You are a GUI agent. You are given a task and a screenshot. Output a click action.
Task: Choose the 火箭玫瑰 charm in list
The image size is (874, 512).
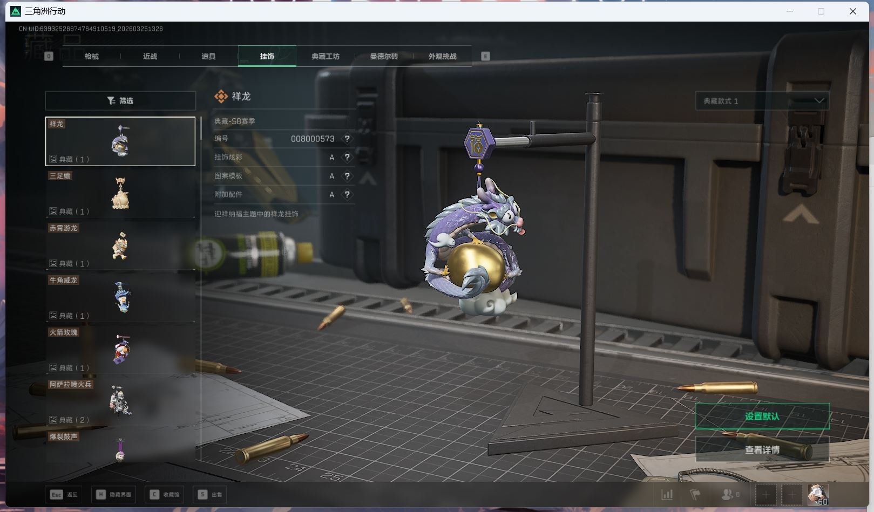120,350
